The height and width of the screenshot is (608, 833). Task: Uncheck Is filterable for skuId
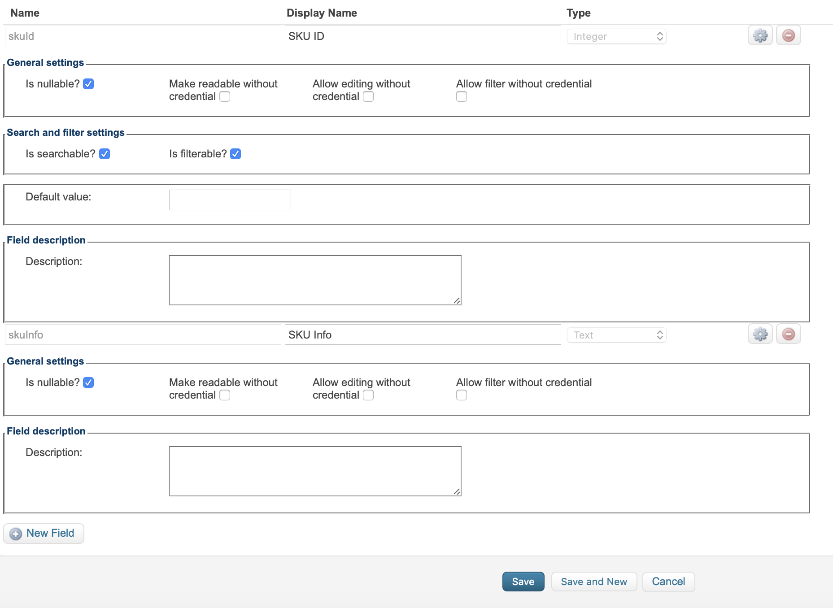point(236,154)
